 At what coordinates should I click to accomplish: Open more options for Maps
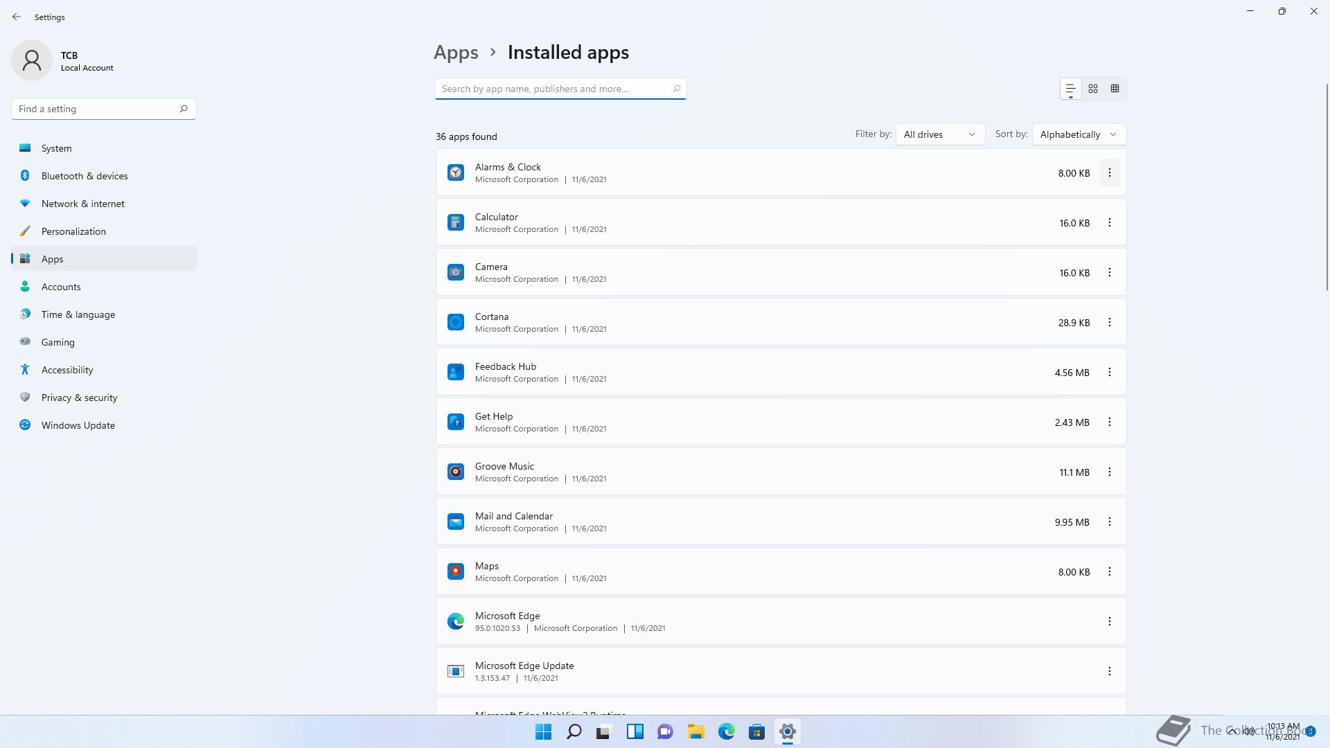pyautogui.click(x=1110, y=571)
